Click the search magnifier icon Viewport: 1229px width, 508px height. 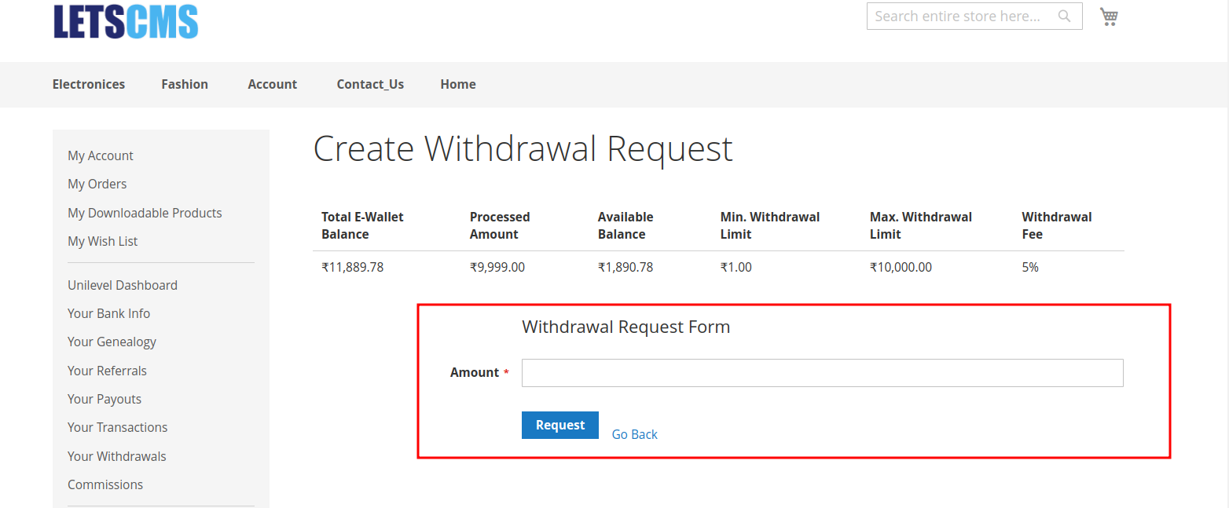(x=1064, y=16)
